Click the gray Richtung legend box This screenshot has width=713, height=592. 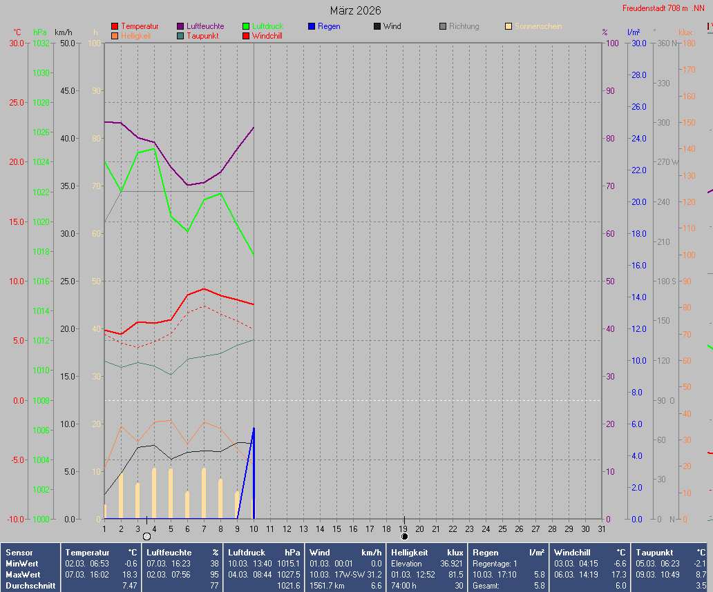point(443,26)
